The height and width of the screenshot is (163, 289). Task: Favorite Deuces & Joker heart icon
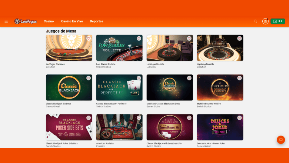coord(239,118)
